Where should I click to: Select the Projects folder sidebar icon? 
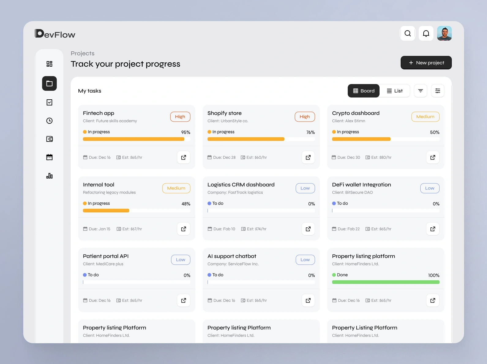click(x=49, y=83)
